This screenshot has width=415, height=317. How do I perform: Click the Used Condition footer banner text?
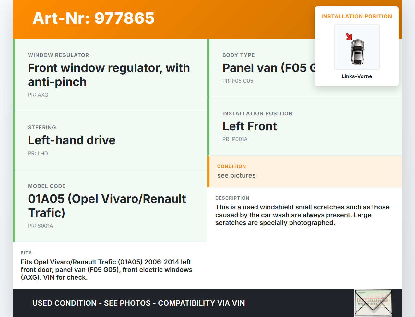tap(139, 303)
